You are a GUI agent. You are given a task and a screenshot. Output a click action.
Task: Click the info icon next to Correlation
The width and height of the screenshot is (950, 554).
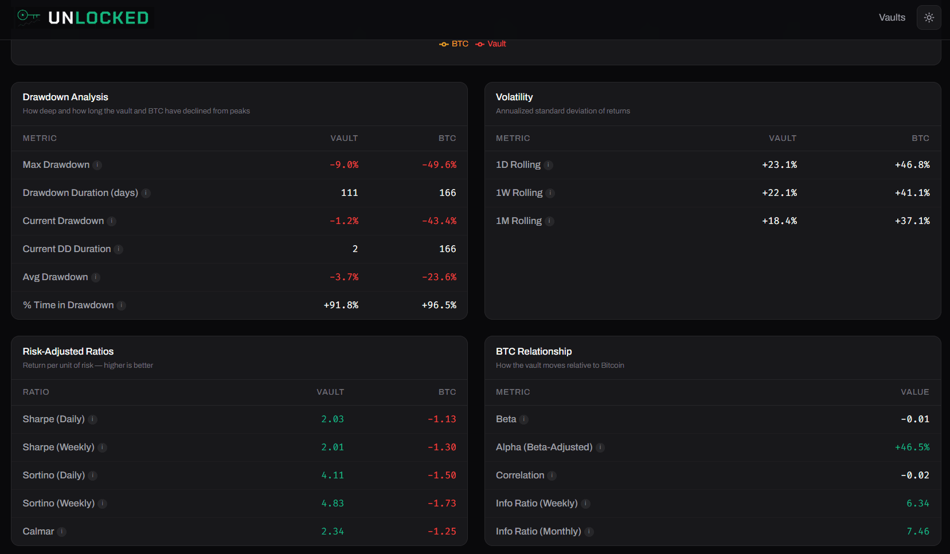click(x=552, y=476)
